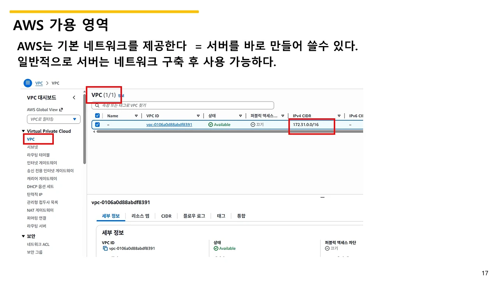Viewport: 499px width, 281px height.
Task: Uncheck the checkbox on the VPC row
Action: [x=97, y=124]
